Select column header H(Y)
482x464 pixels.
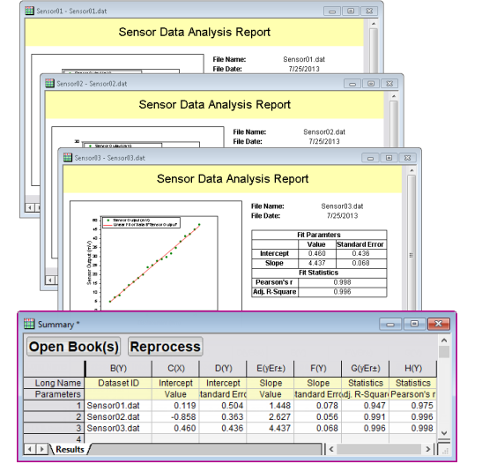[413, 369]
